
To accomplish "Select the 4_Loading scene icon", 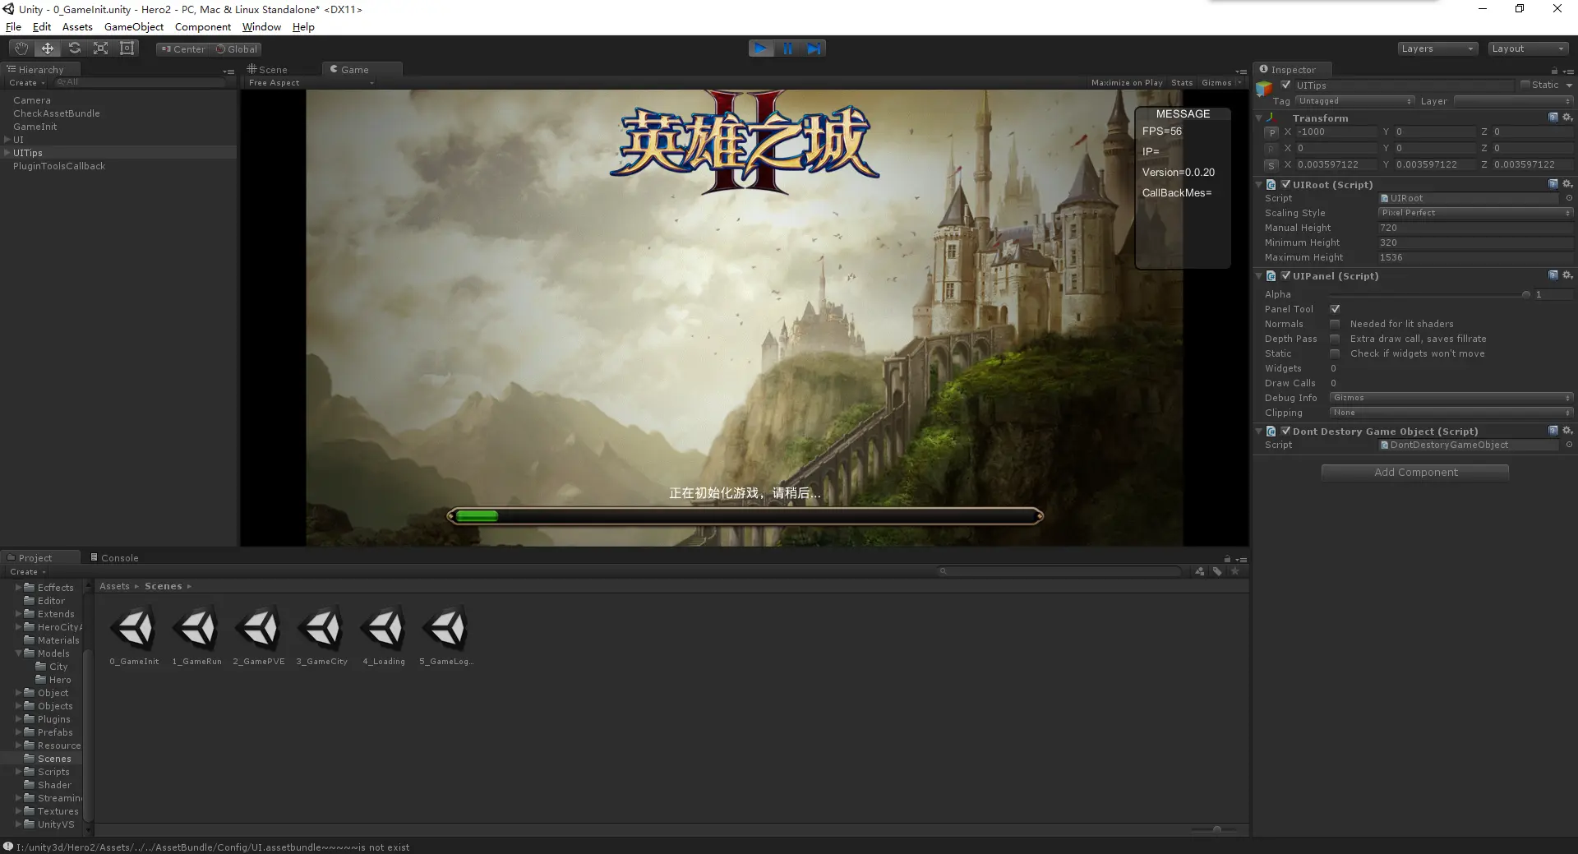I will tap(384, 629).
